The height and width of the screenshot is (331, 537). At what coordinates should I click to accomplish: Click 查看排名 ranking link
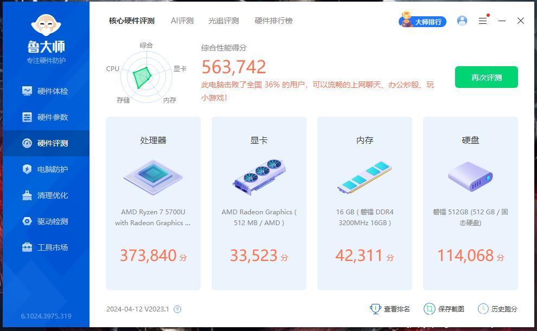coord(390,309)
